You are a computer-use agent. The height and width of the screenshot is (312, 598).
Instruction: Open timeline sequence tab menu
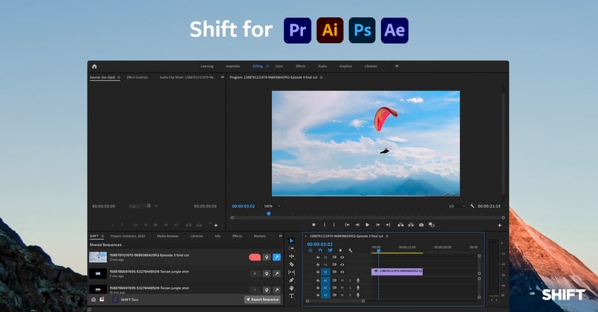387,236
